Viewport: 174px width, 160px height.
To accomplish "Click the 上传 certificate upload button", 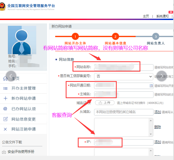I will tap(105, 103).
